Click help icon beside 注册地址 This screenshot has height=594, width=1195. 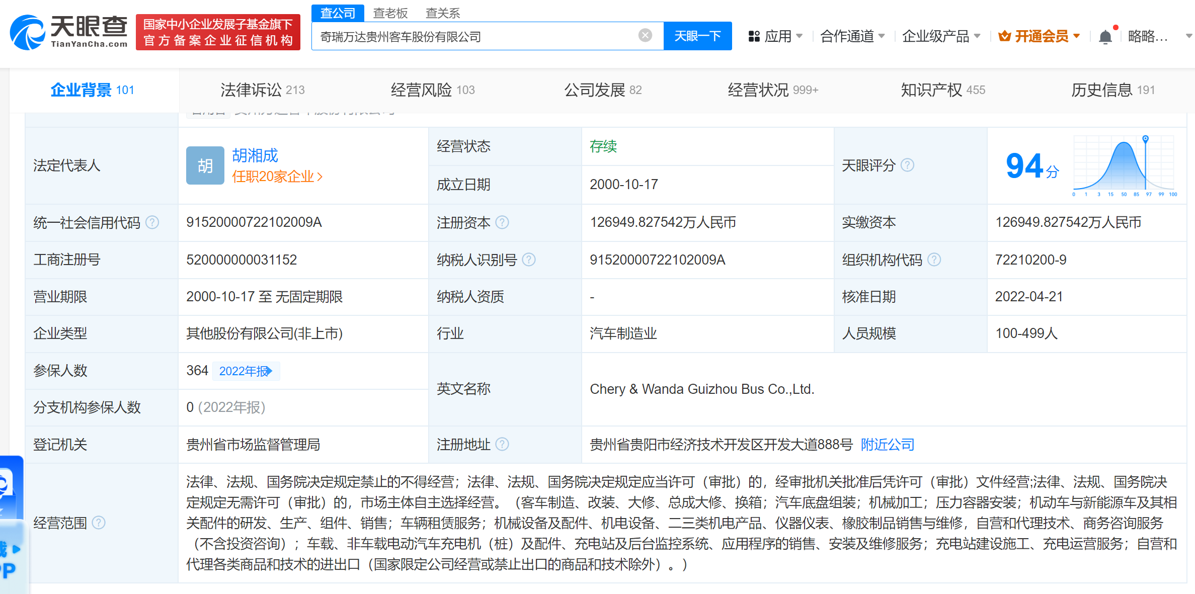coord(502,444)
